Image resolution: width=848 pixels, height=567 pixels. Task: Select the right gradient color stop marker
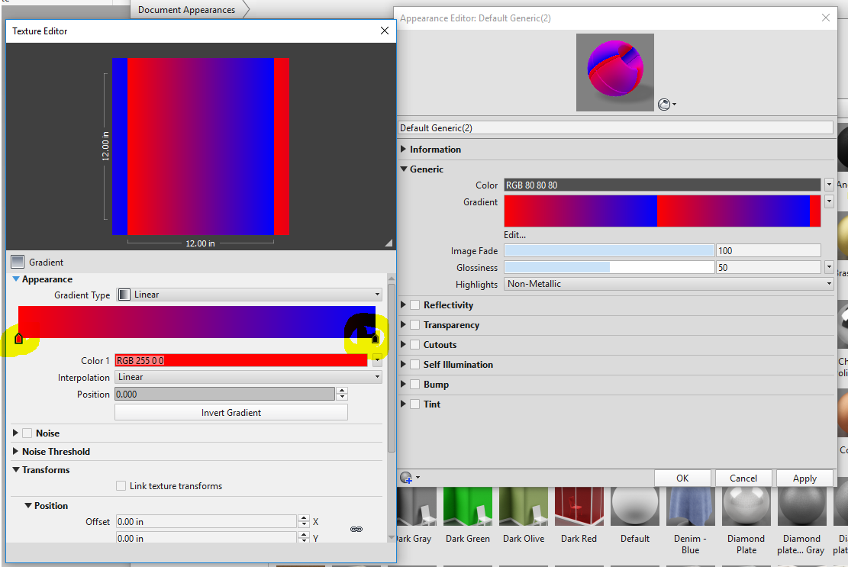375,338
